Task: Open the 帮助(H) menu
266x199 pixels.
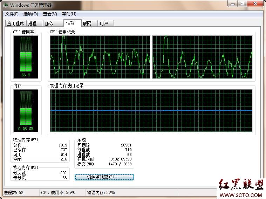Action: click(x=69, y=14)
